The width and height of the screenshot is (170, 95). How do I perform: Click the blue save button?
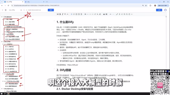[x=51, y=10]
